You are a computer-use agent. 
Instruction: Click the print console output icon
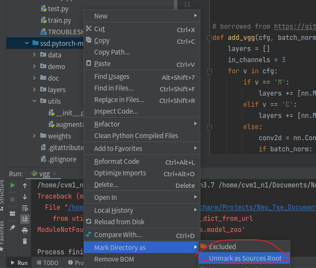[25, 230]
